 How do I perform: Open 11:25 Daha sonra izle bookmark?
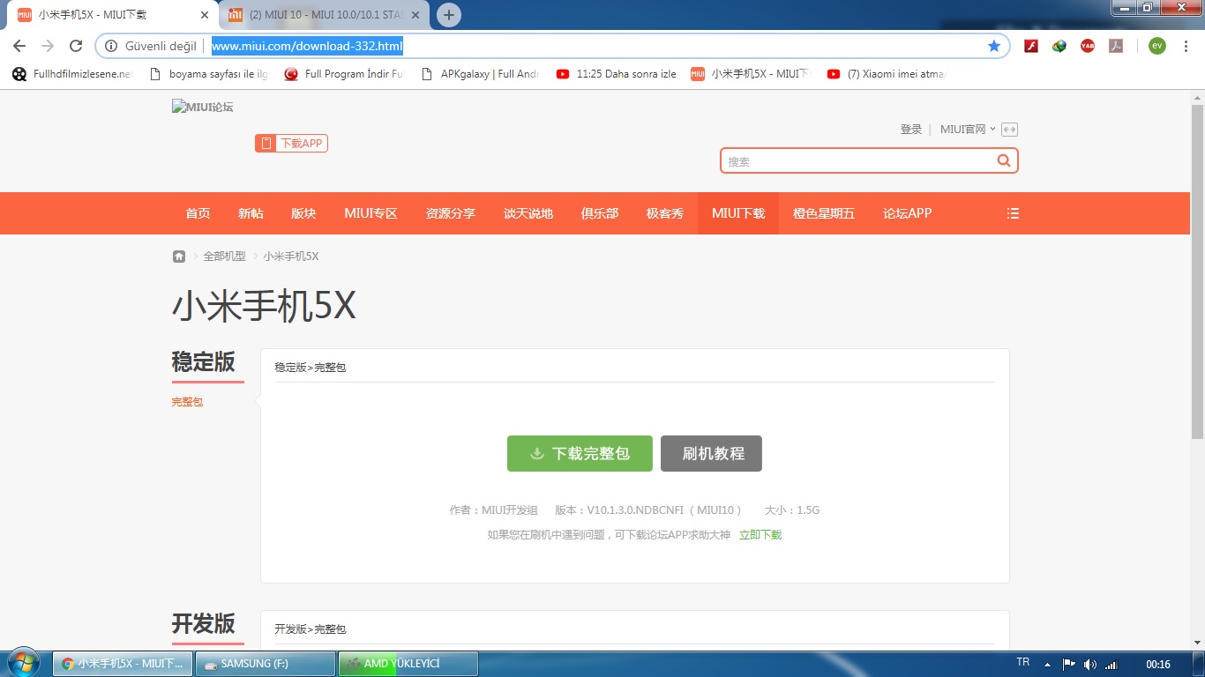[x=617, y=74]
